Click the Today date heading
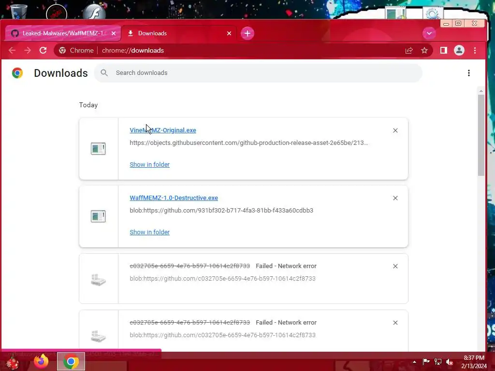Image resolution: width=495 pixels, height=371 pixels. 88,105
